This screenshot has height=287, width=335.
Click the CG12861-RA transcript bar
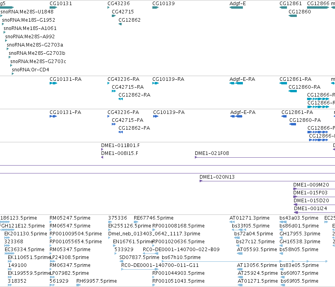283,83
